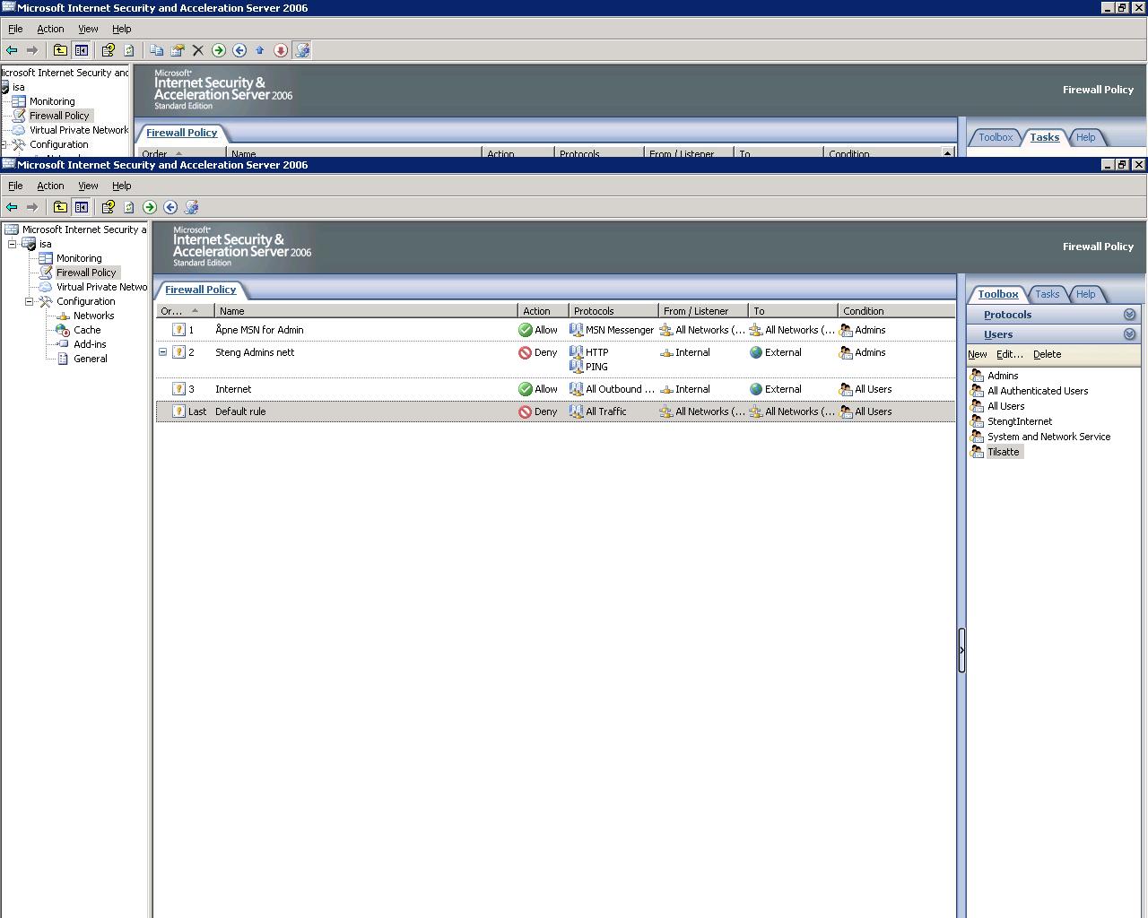Image resolution: width=1148 pixels, height=918 pixels.
Task: Click Delete X icon in back window toolbar
Action: point(198,50)
